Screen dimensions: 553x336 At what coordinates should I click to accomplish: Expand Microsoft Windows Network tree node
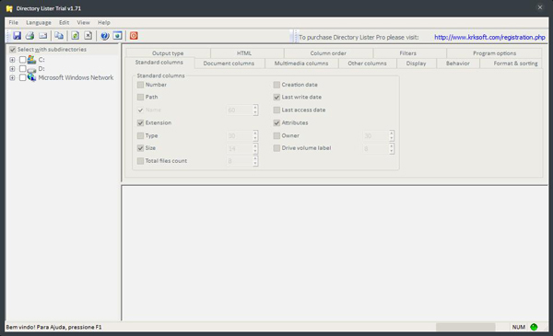[12, 77]
